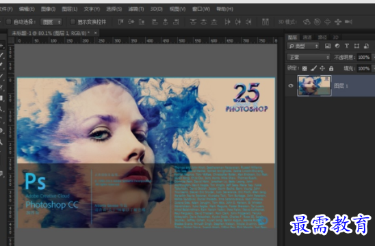Click Distribute top edges icon
This screenshot has height=246, width=375.
[x=193, y=22]
